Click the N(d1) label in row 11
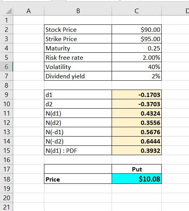Screen dimensions: 189x211 point(78,113)
